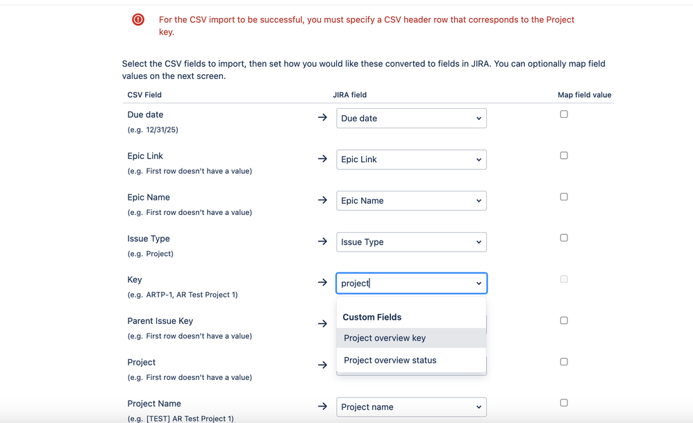Toggle map field value for Project Name
Screen dimensions: 693x423
[x=564, y=403]
